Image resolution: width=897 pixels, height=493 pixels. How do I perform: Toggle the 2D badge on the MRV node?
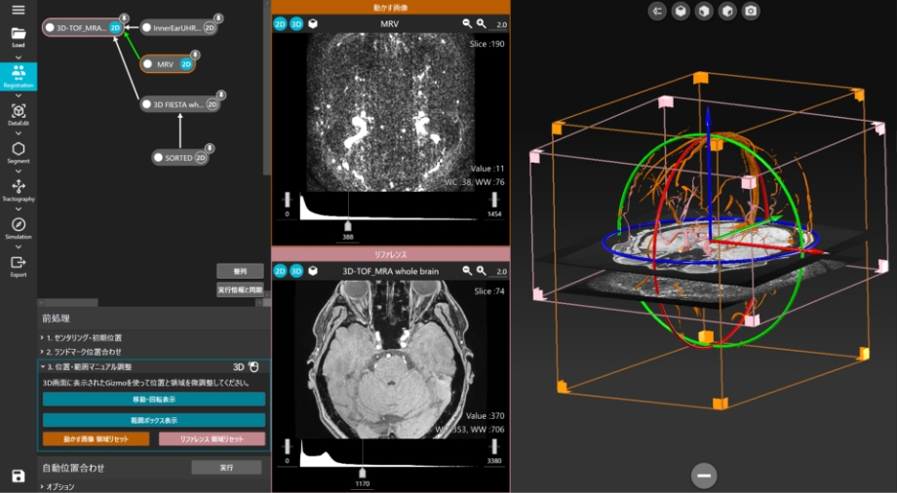tap(186, 64)
